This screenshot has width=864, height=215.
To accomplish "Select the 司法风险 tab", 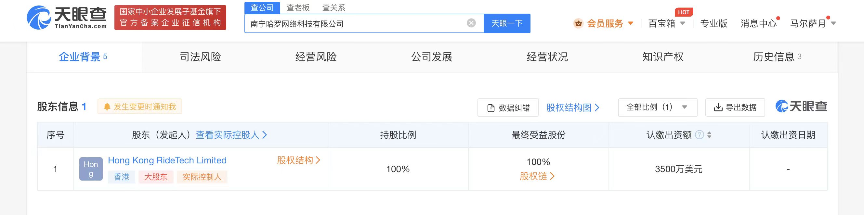I will coord(200,57).
